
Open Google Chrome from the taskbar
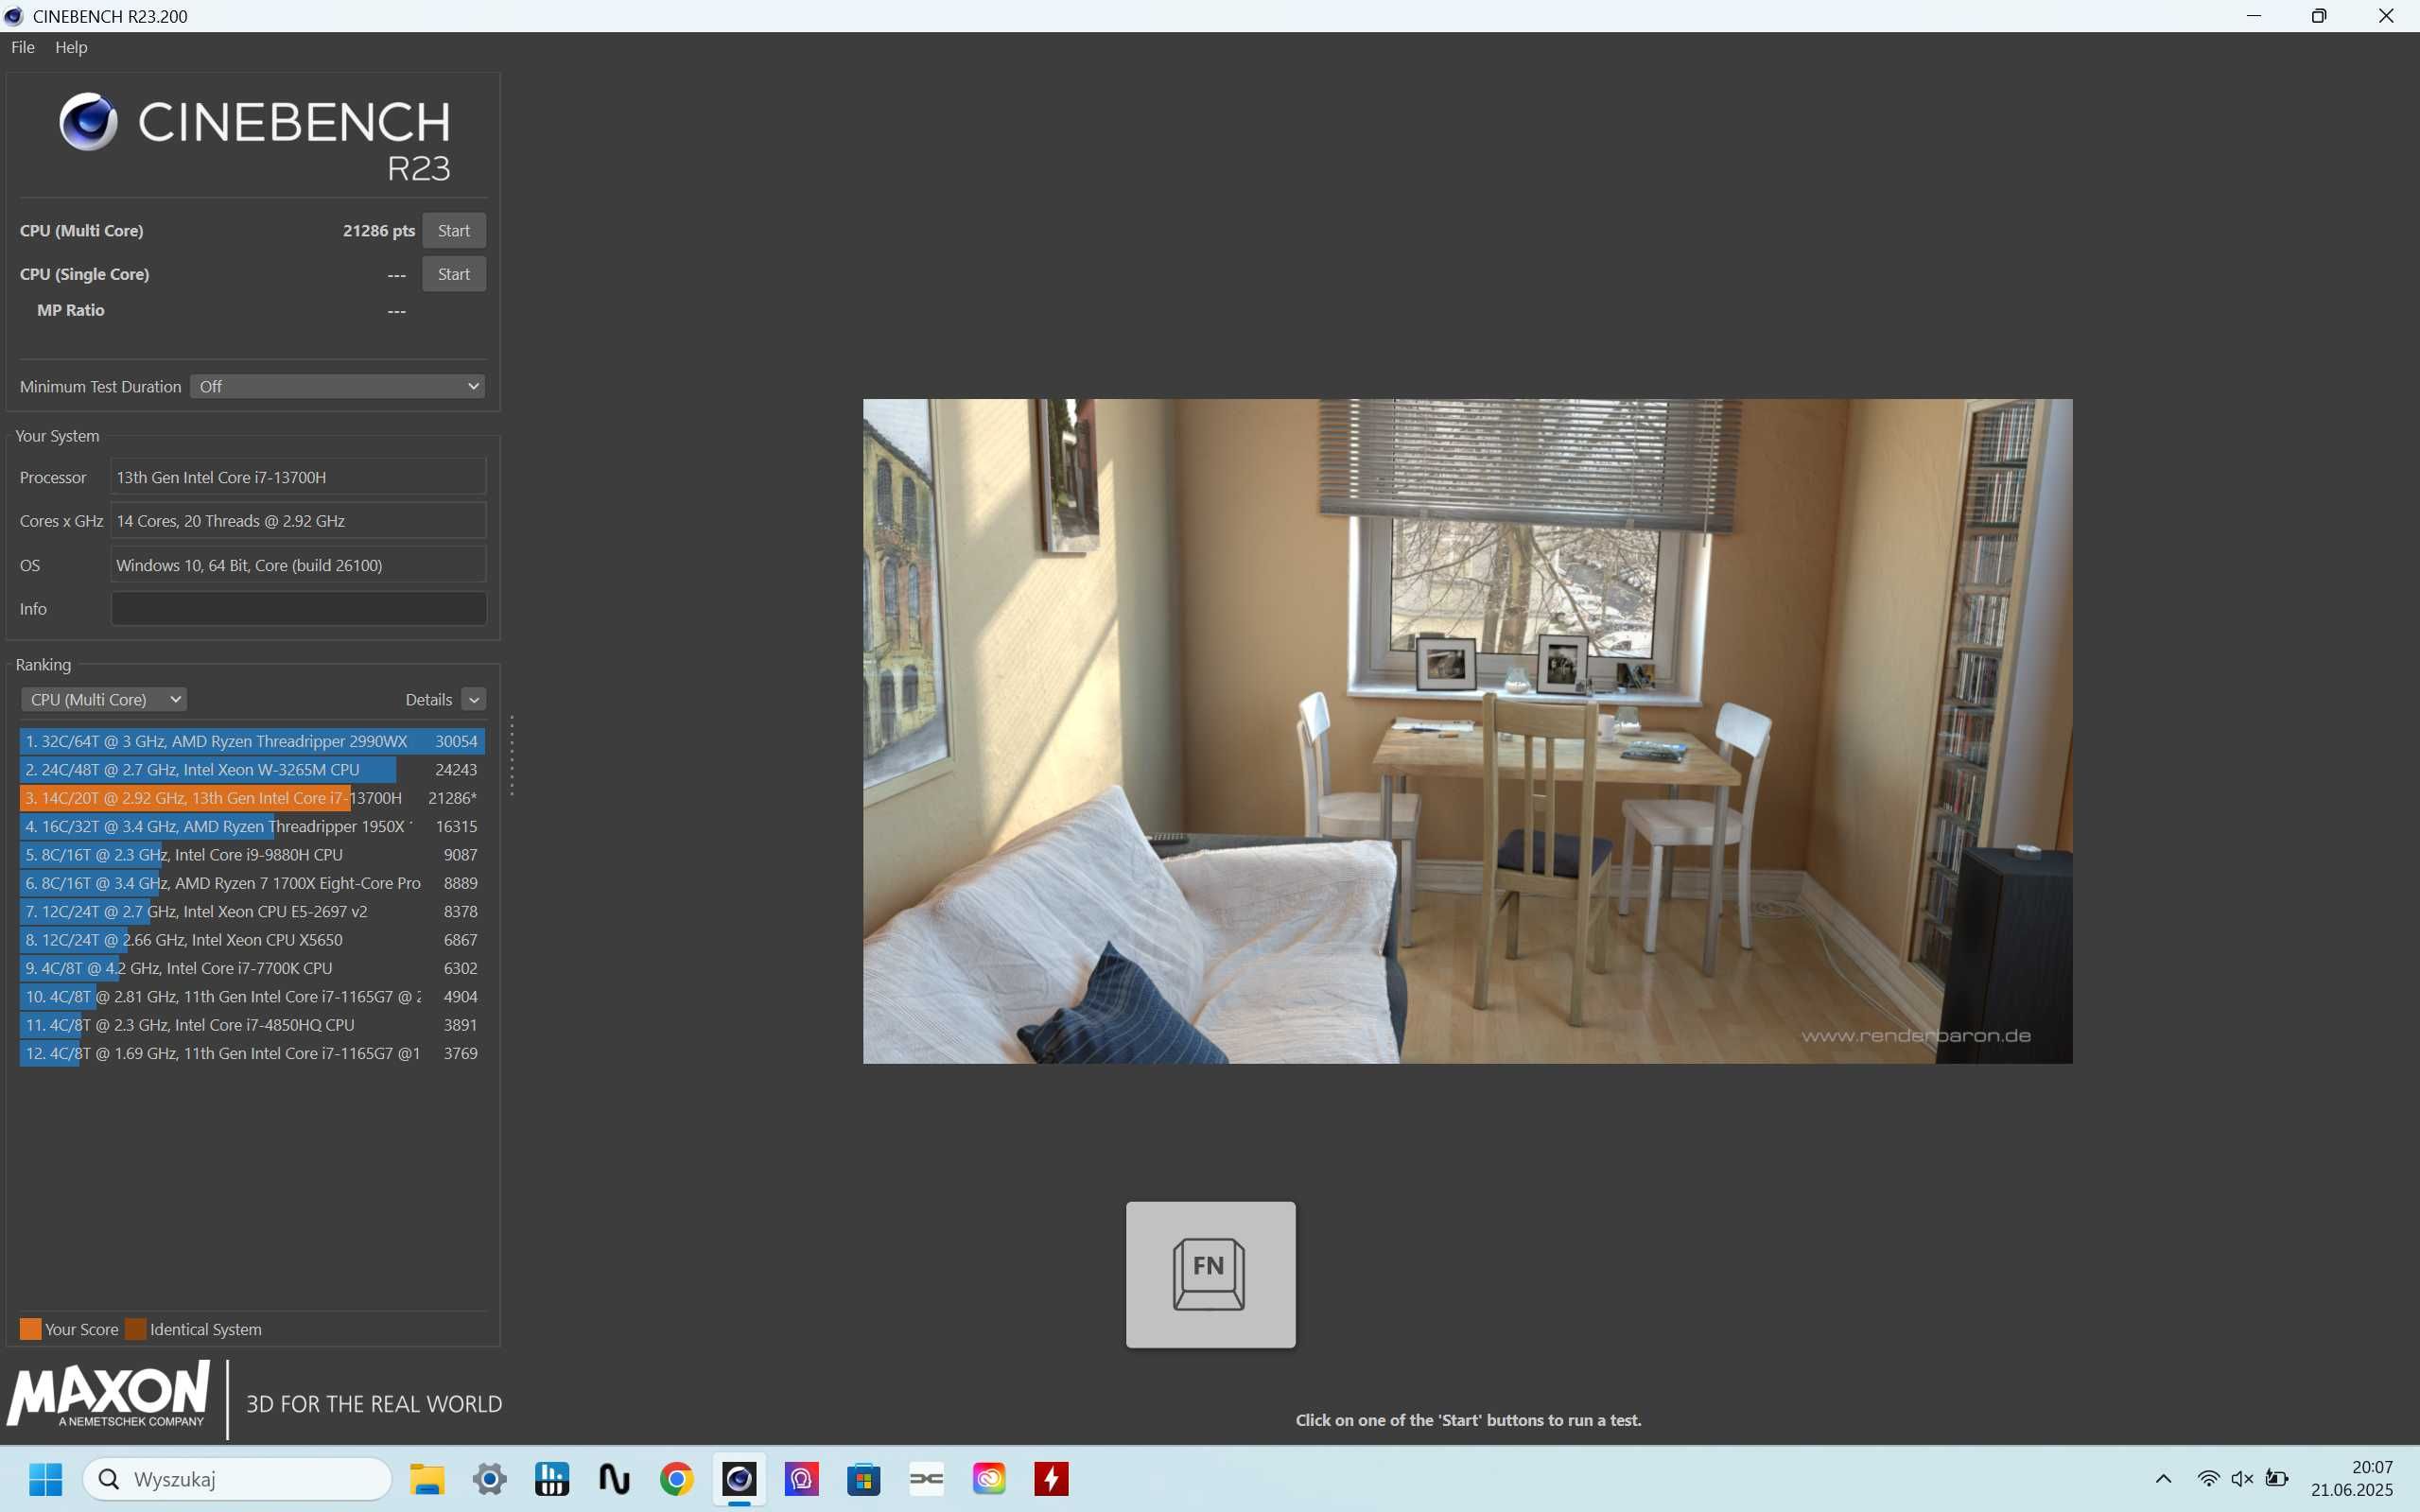tap(677, 1479)
